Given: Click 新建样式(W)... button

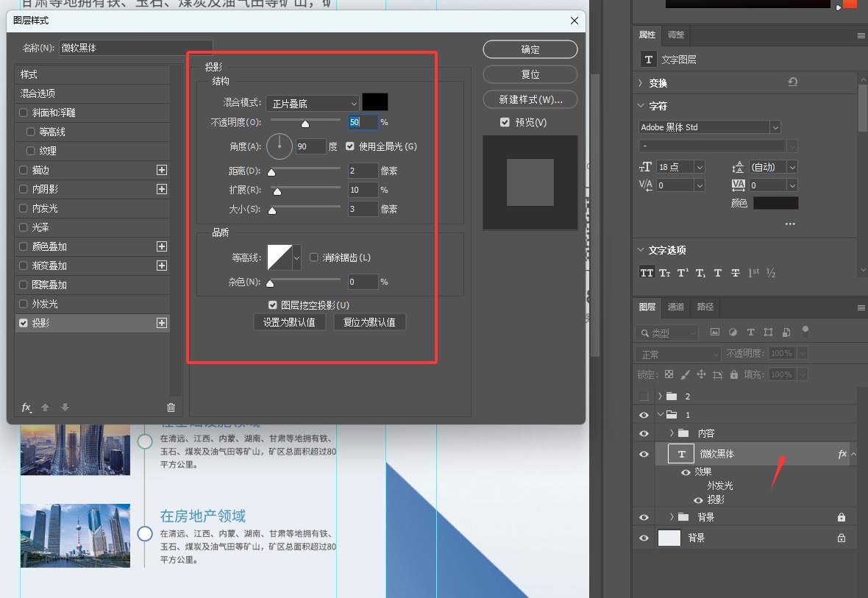Looking at the screenshot, I should click(530, 99).
